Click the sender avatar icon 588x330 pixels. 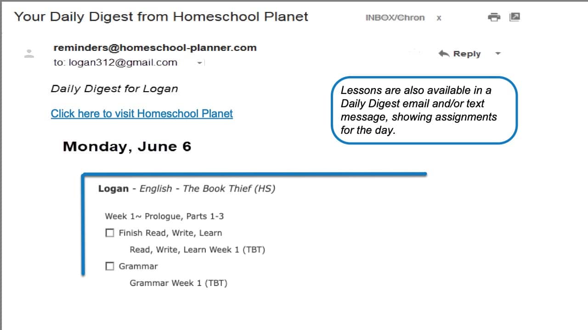tap(29, 54)
